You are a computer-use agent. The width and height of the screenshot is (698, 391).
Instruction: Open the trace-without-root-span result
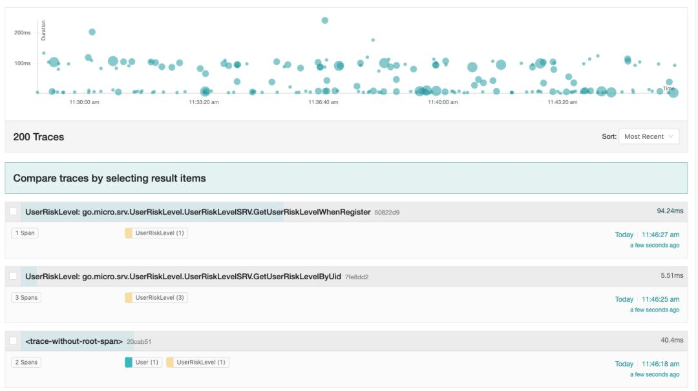(x=74, y=341)
